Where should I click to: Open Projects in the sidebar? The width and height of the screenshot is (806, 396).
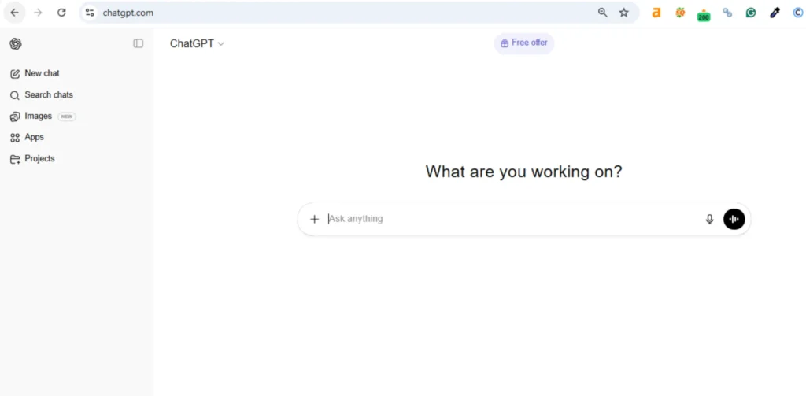click(32, 159)
